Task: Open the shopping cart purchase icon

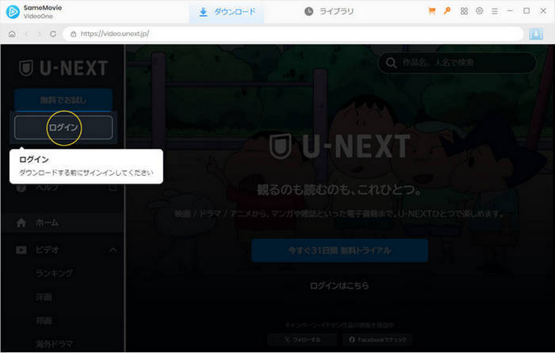Action: click(431, 11)
